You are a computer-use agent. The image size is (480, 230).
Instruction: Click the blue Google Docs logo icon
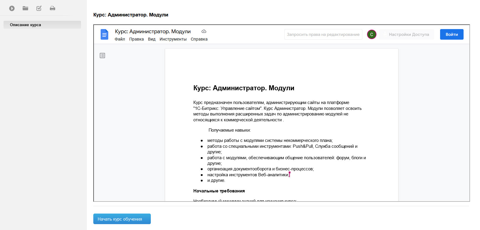(x=104, y=34)
